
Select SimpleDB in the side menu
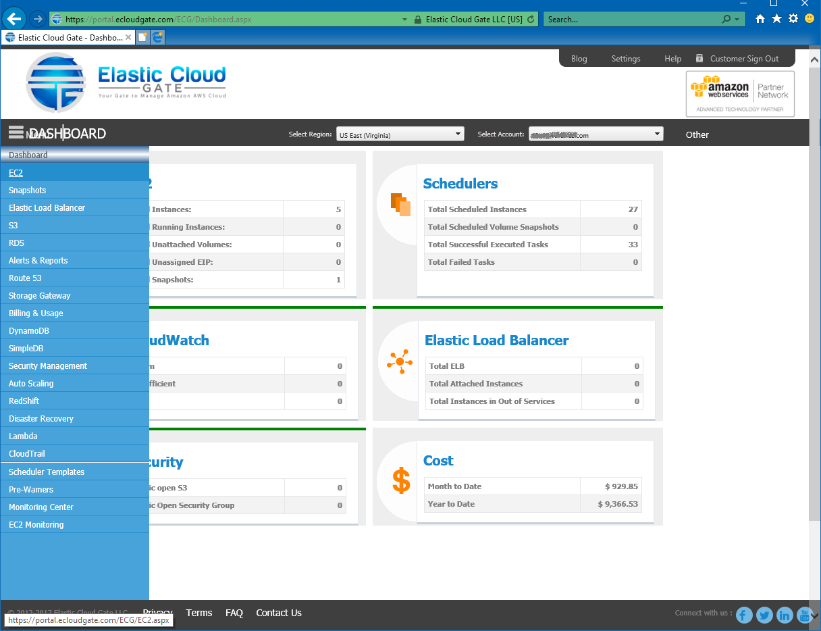(x=74, y=348)
